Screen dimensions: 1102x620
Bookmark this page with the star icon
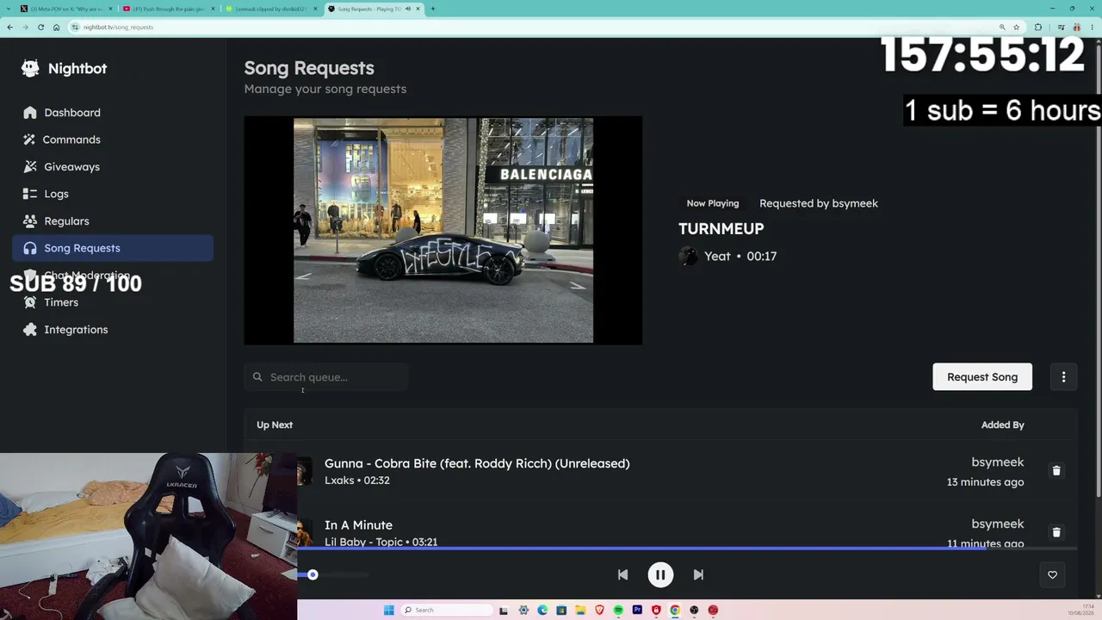[1017, 27]
